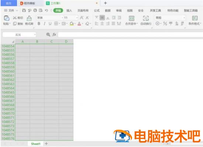203x147 pixels.
Task: Apply the red font color
Action: 79,24
